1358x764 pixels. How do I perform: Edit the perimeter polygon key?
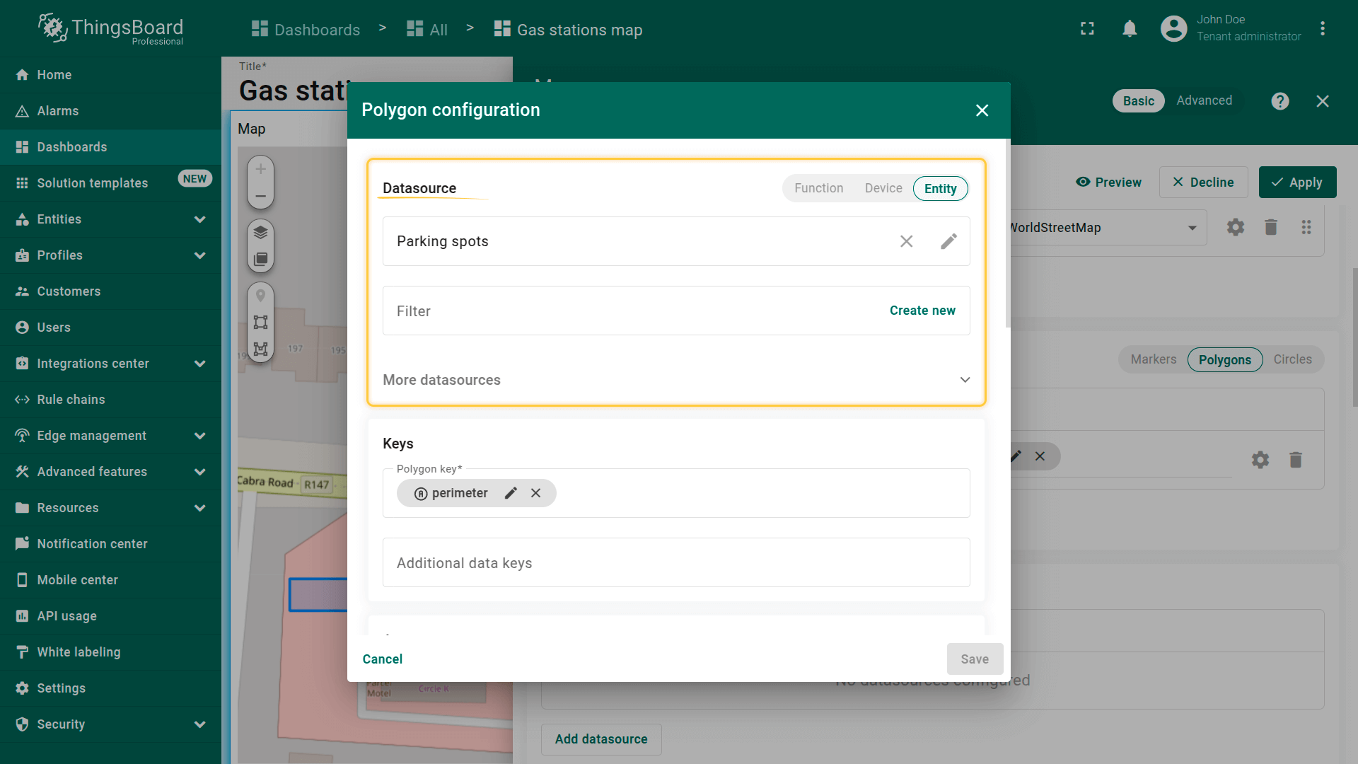511,493
